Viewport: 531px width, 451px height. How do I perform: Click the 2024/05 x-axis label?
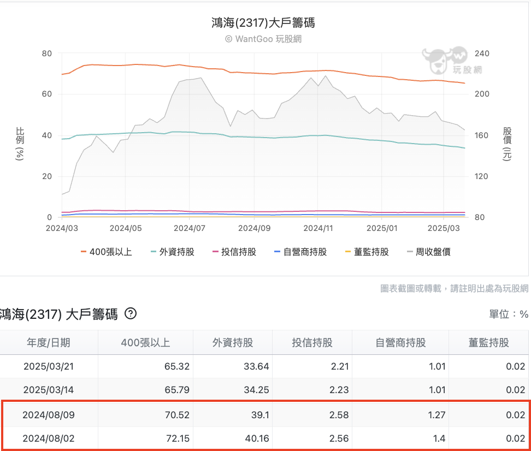click(126, 228)
